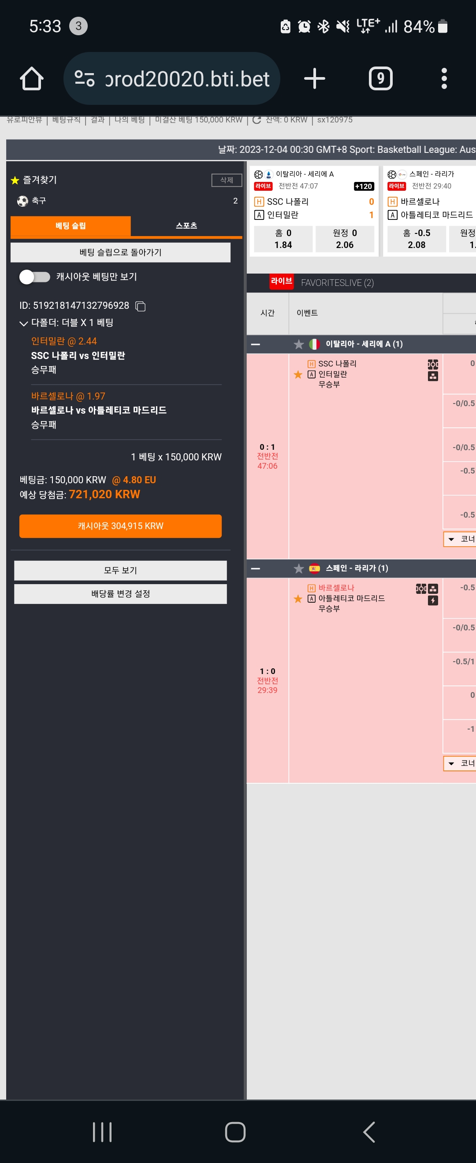The width and height of the screenshot is (476, 1163).
Task: Switch to the 스포츠 tab
Action: pyautogui.click(x=186, y=226)
